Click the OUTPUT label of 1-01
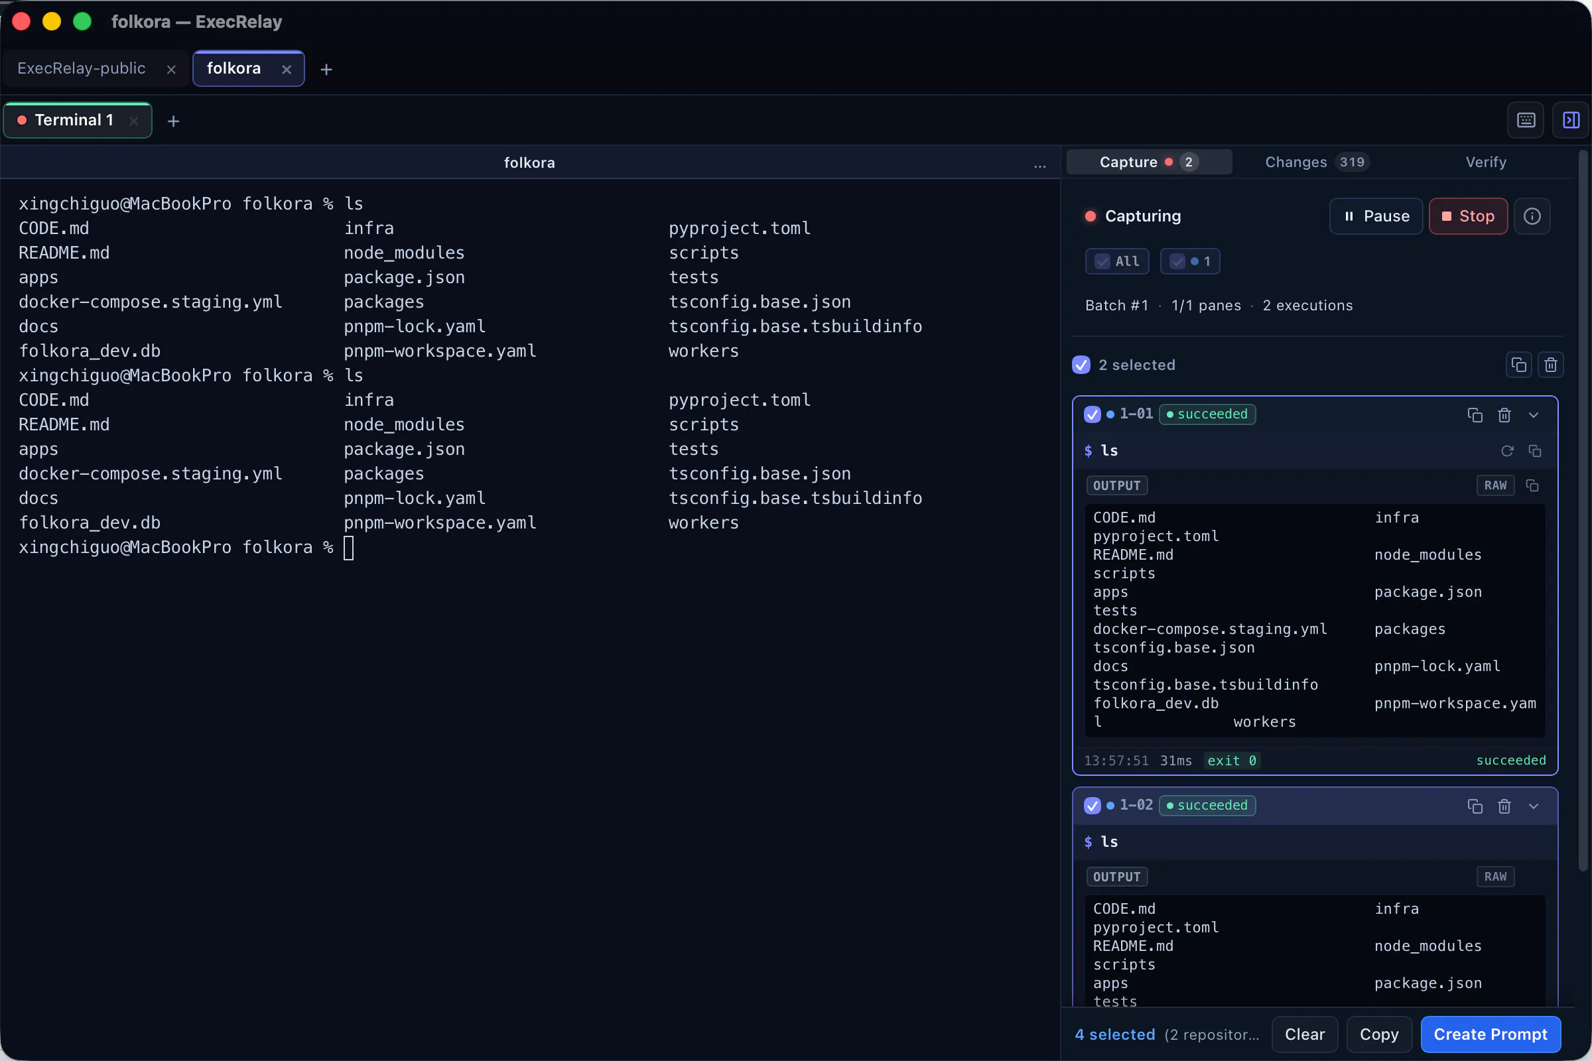Image resolution: width=1592 pixels, height=1061 pixels. coord(1116,486)
